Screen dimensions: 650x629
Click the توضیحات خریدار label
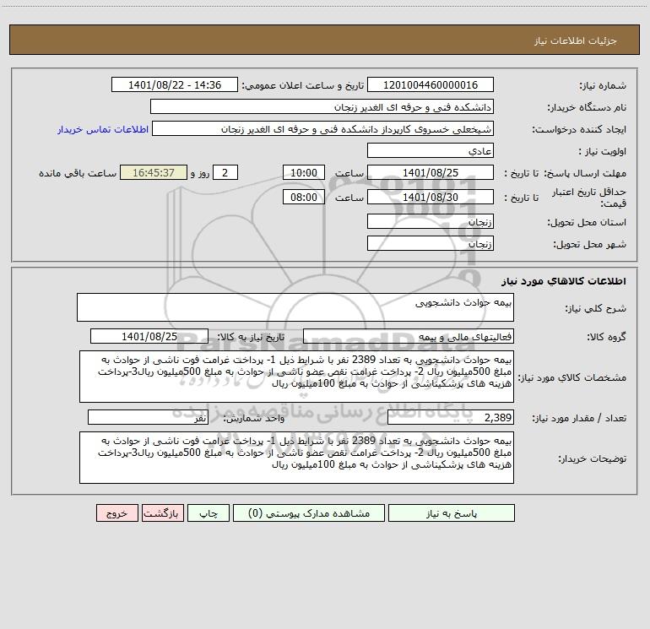click(592, 459)
